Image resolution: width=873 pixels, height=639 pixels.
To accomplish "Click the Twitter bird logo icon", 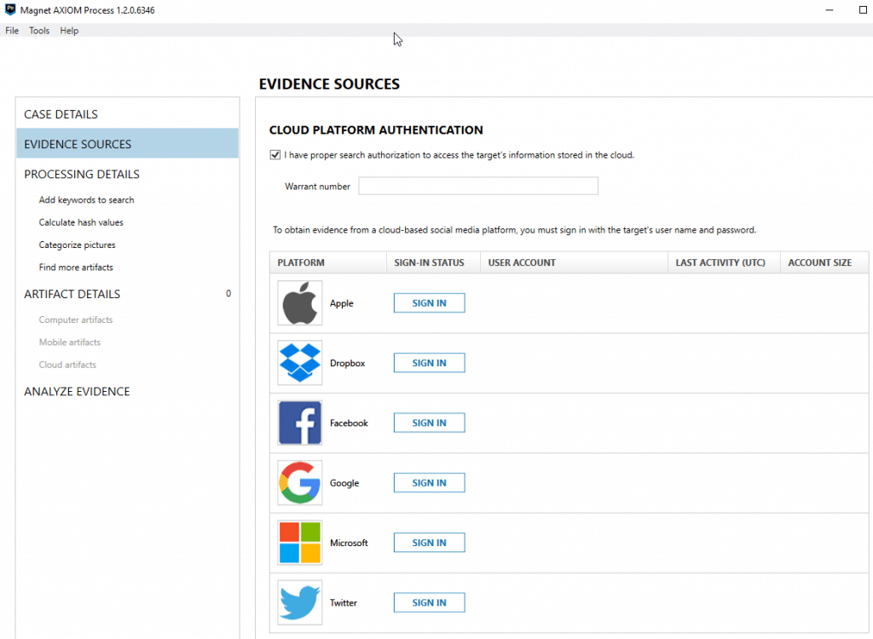I will (299, 603).
